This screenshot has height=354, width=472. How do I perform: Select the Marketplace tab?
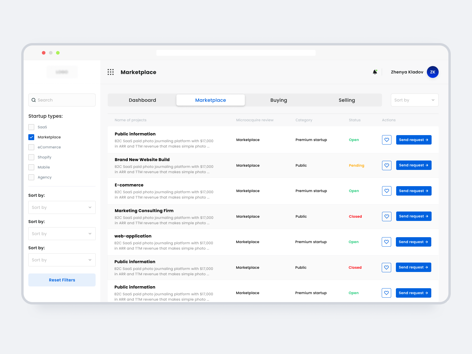(211, 100)
